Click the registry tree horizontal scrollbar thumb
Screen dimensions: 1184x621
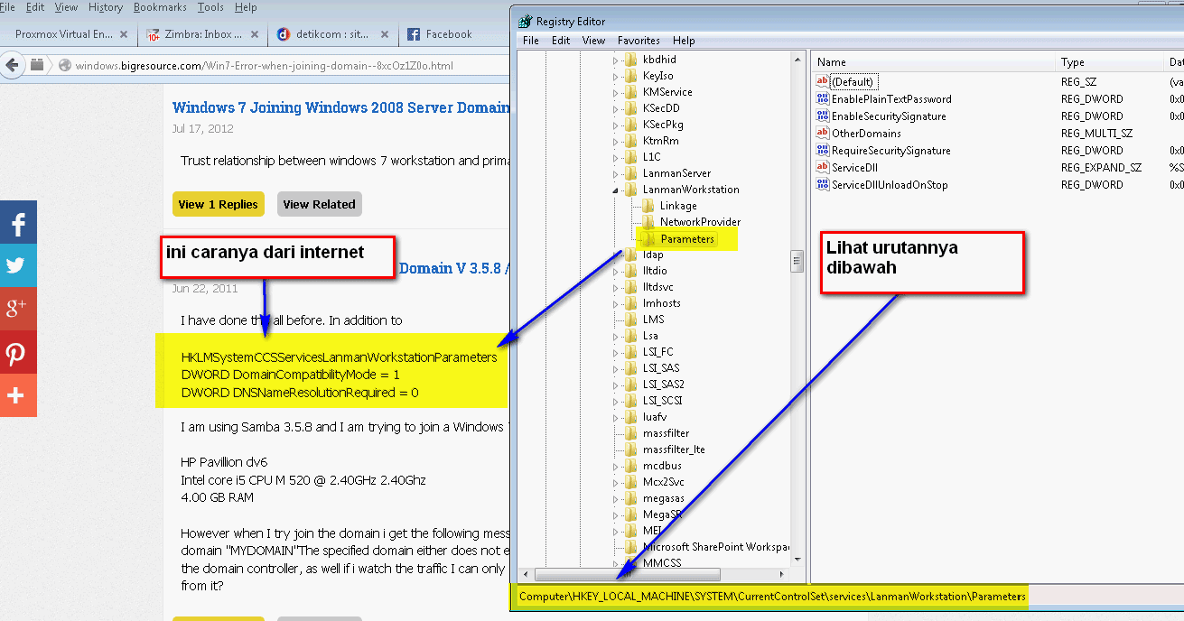(x=628, y=575)
